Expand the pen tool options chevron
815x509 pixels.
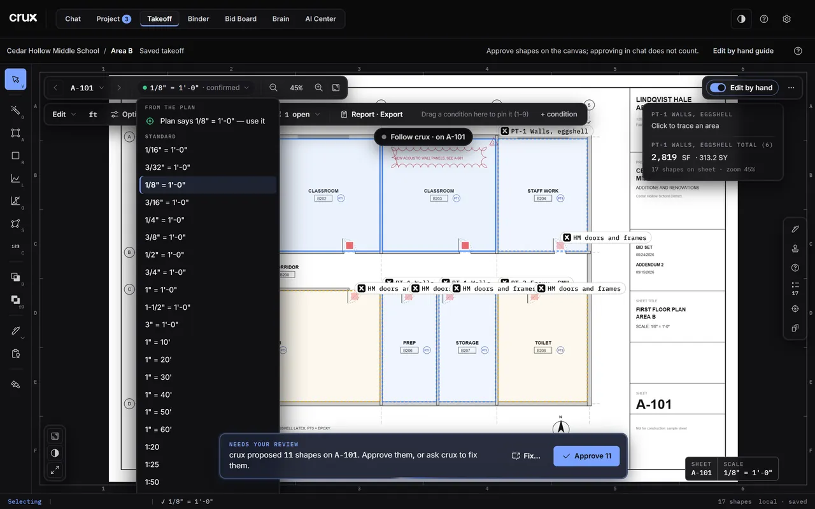[x=23, y=338]
